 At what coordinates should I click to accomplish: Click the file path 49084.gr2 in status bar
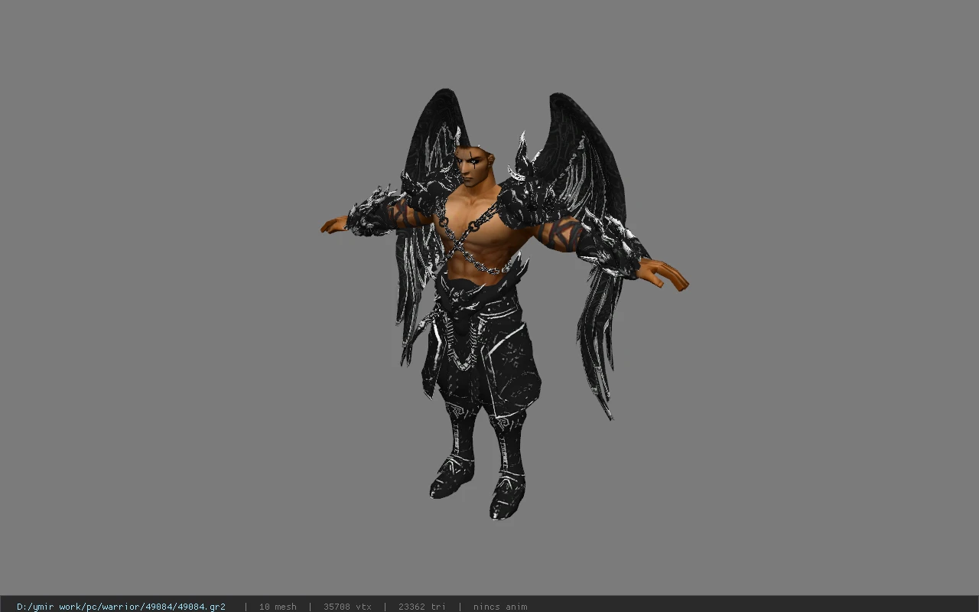121,607
